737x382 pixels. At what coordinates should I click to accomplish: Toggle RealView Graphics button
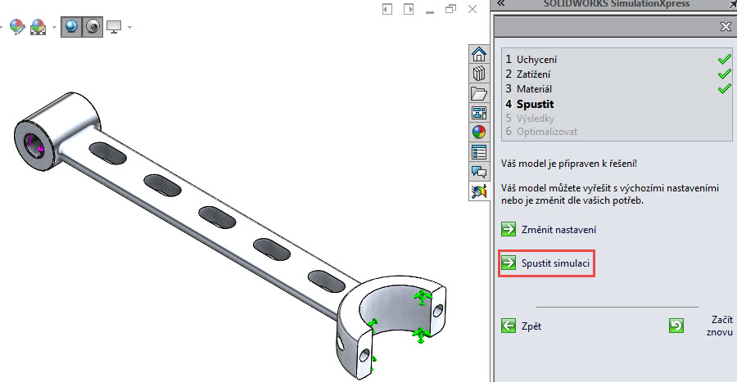coord(71,27)
